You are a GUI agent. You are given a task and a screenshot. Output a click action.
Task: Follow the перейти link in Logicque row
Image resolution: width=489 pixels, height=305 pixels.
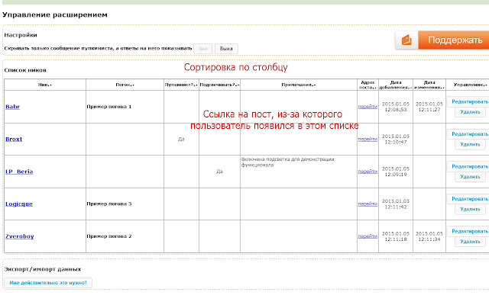(368, 204)
